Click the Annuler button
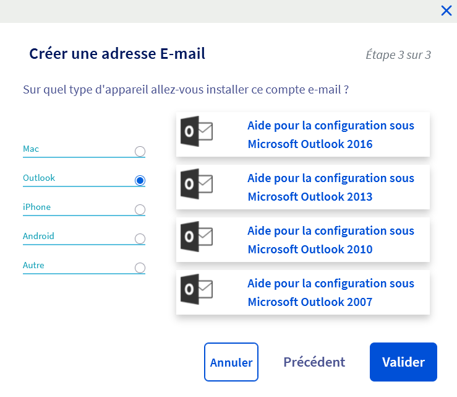This screenshot has height=397, width=457. pyautogui.click(x=231, y=362)
